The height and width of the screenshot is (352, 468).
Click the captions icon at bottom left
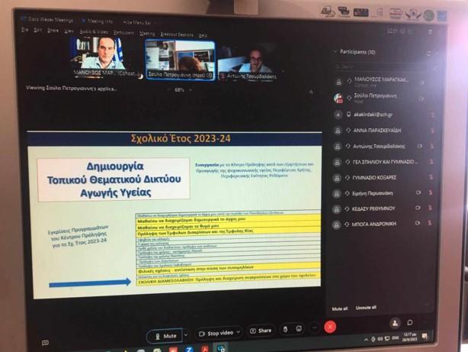46,344
